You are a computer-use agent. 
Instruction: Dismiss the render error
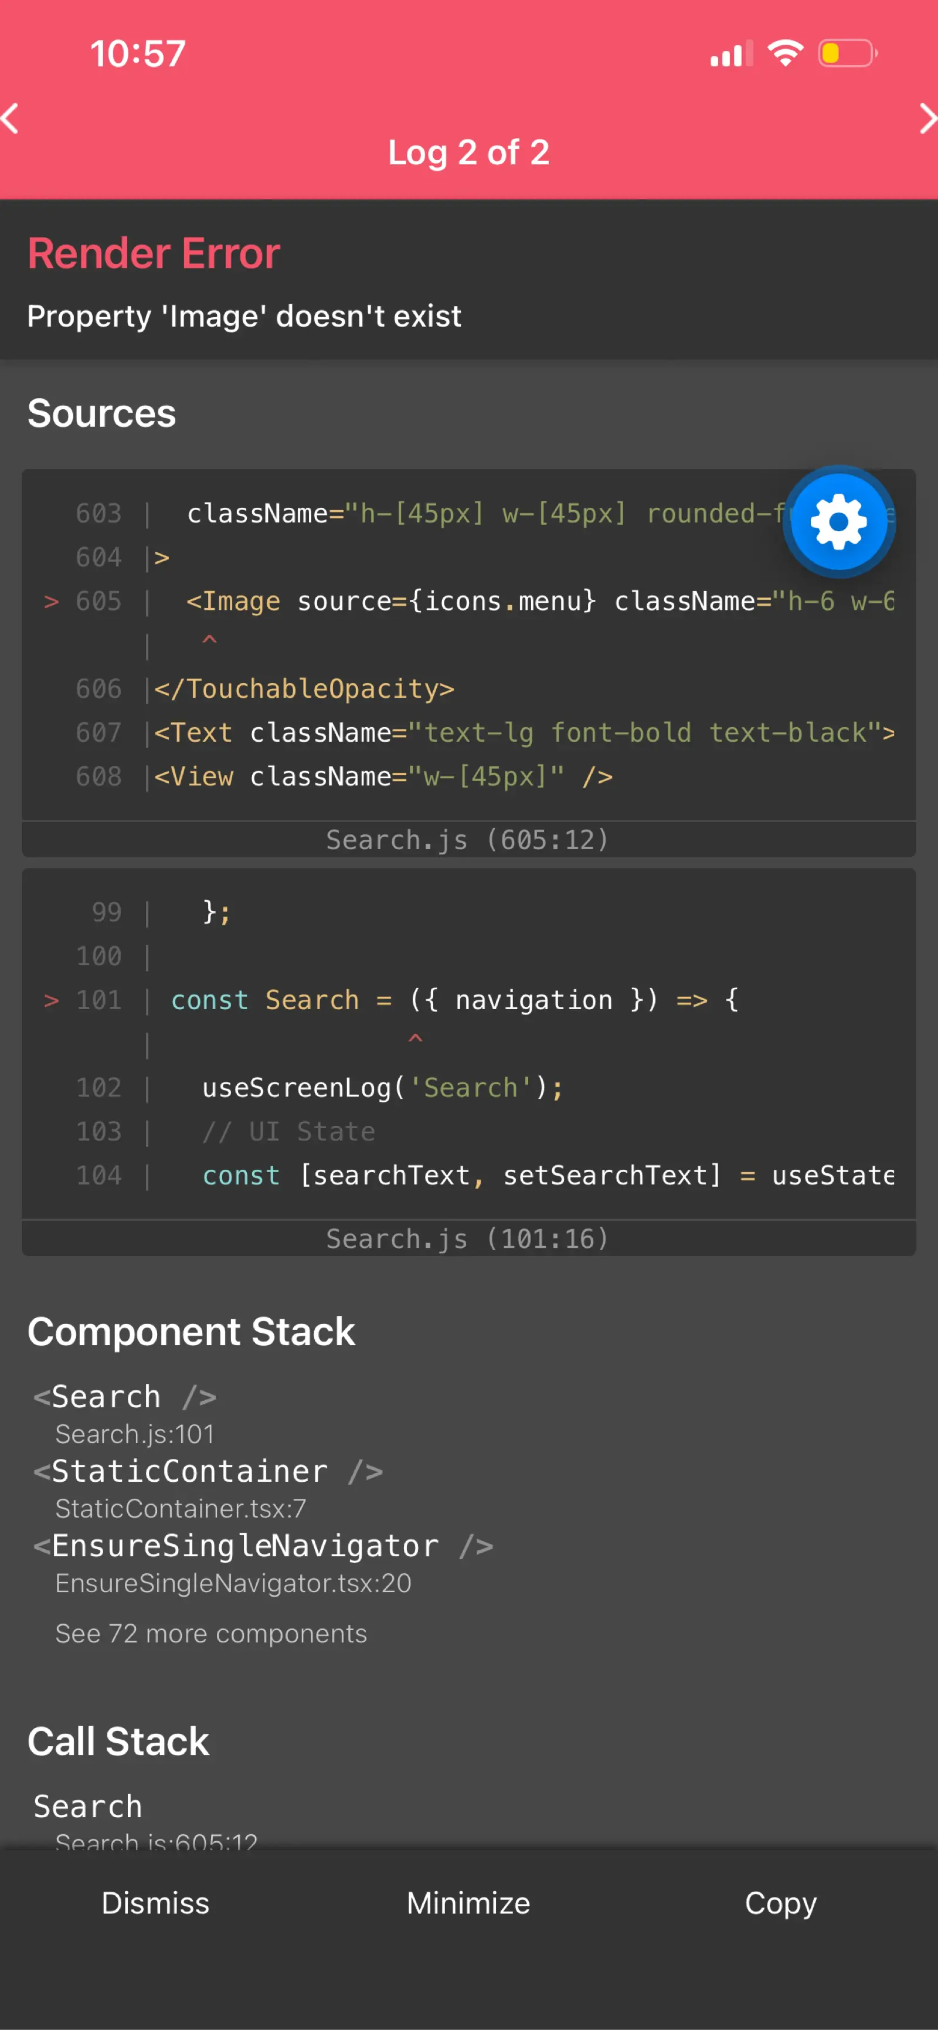click(x=155, y=1903)
